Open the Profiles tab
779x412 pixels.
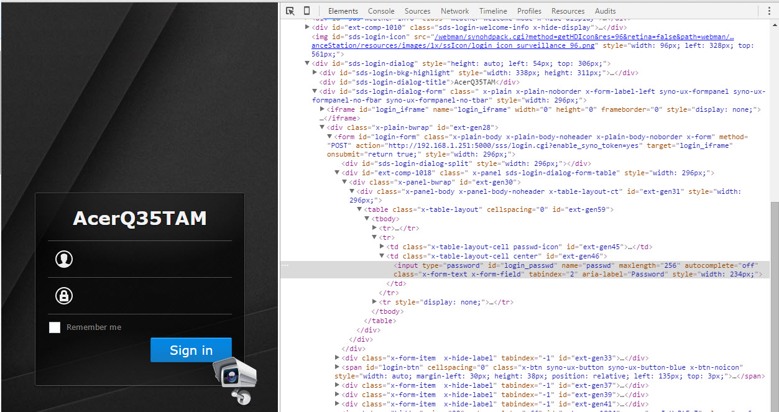pyautogui.click(x=529, y=11)
